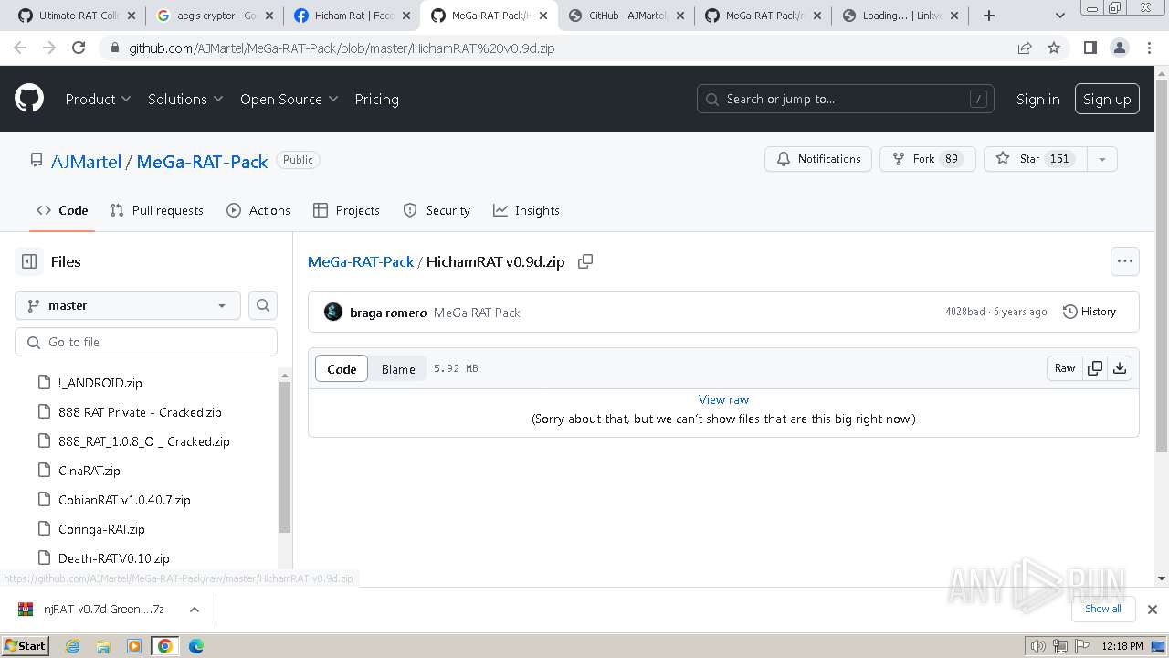Open a new browser tab
The width and height of the screenshot is (1169, 658).
click(x=988, y=16)
